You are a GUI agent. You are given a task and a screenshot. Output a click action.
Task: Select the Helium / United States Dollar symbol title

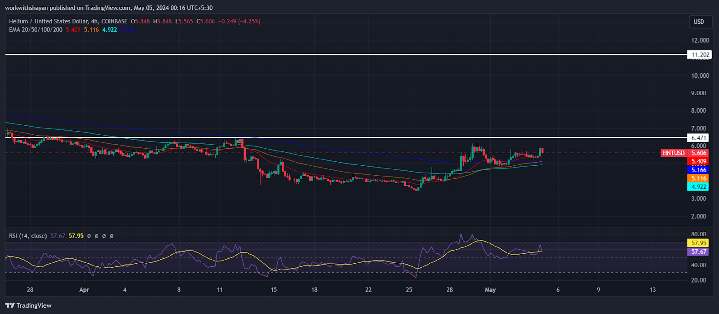coord(49,21)
